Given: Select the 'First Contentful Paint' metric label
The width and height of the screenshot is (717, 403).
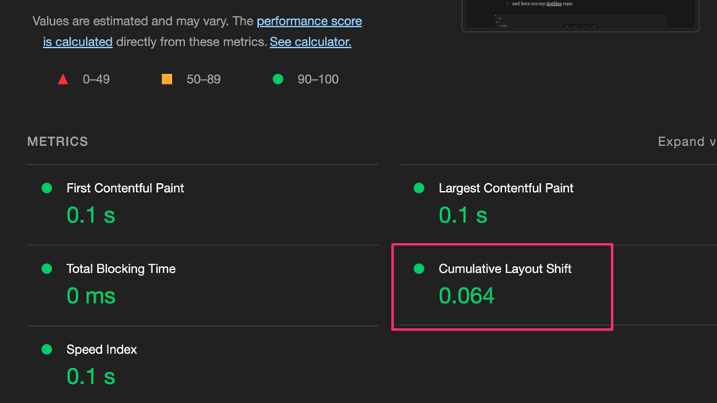Looking at the screenshot, I should pyautogui.click(x=125, y=188).
